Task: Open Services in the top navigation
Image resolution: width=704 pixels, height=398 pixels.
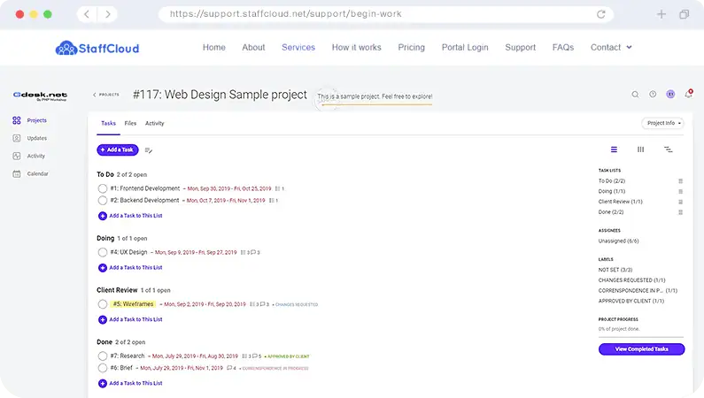Action: pyautogui.click(x=298, y=48)
